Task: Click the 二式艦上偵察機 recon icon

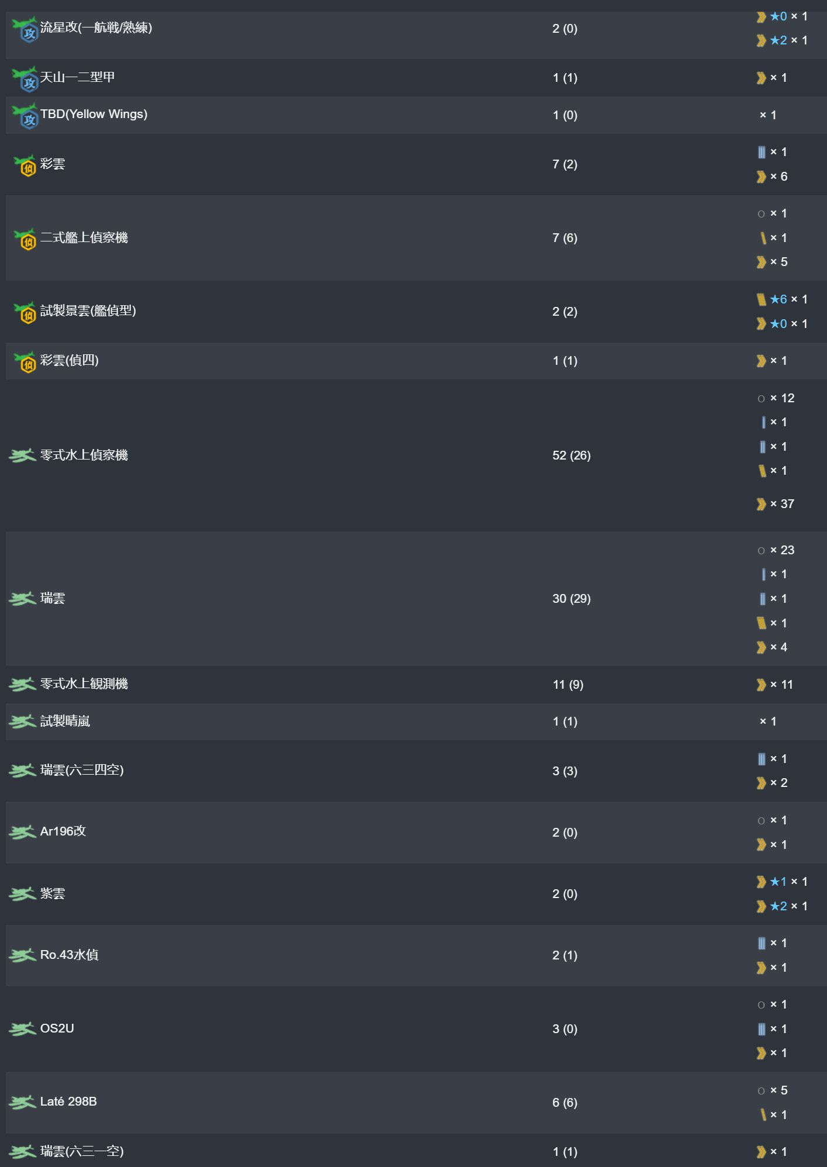Action: 25,238
